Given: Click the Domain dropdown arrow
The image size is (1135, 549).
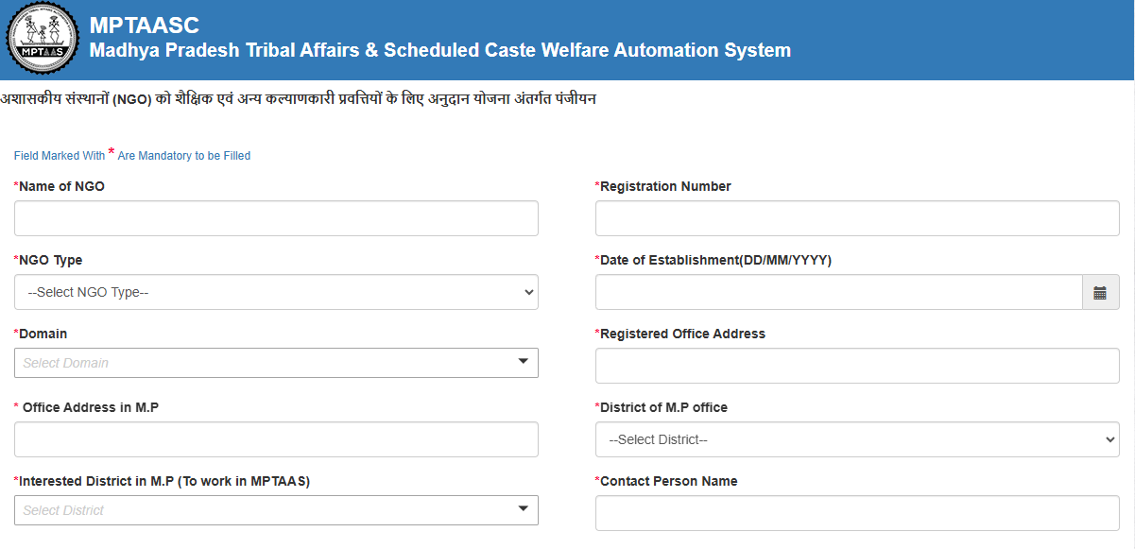Looking at the screenshot, I should pyautogui.click(x=523, y=362).
